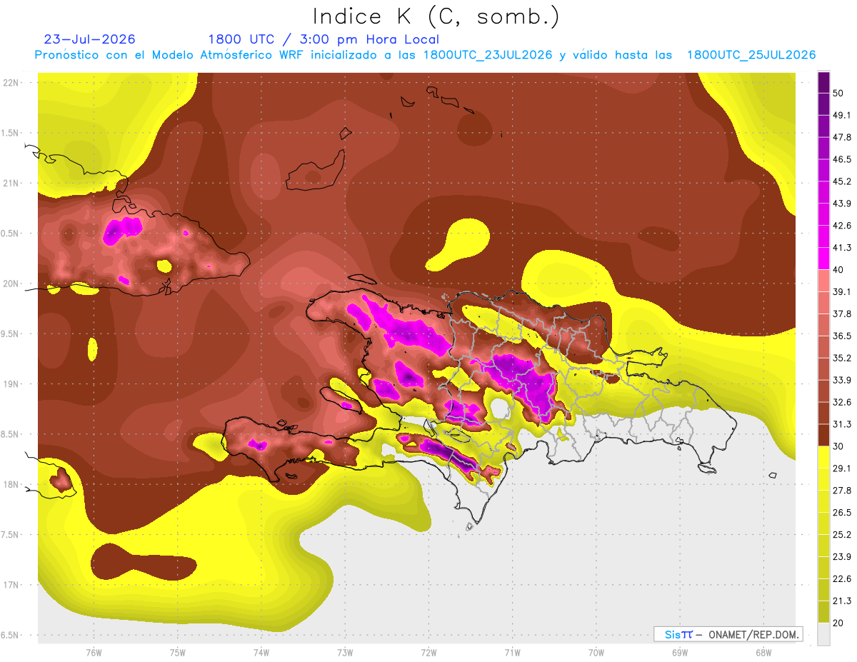Click the color bar value "29.1"
The width and height of the screenshot is (857, 662).
tap(842, 468)
